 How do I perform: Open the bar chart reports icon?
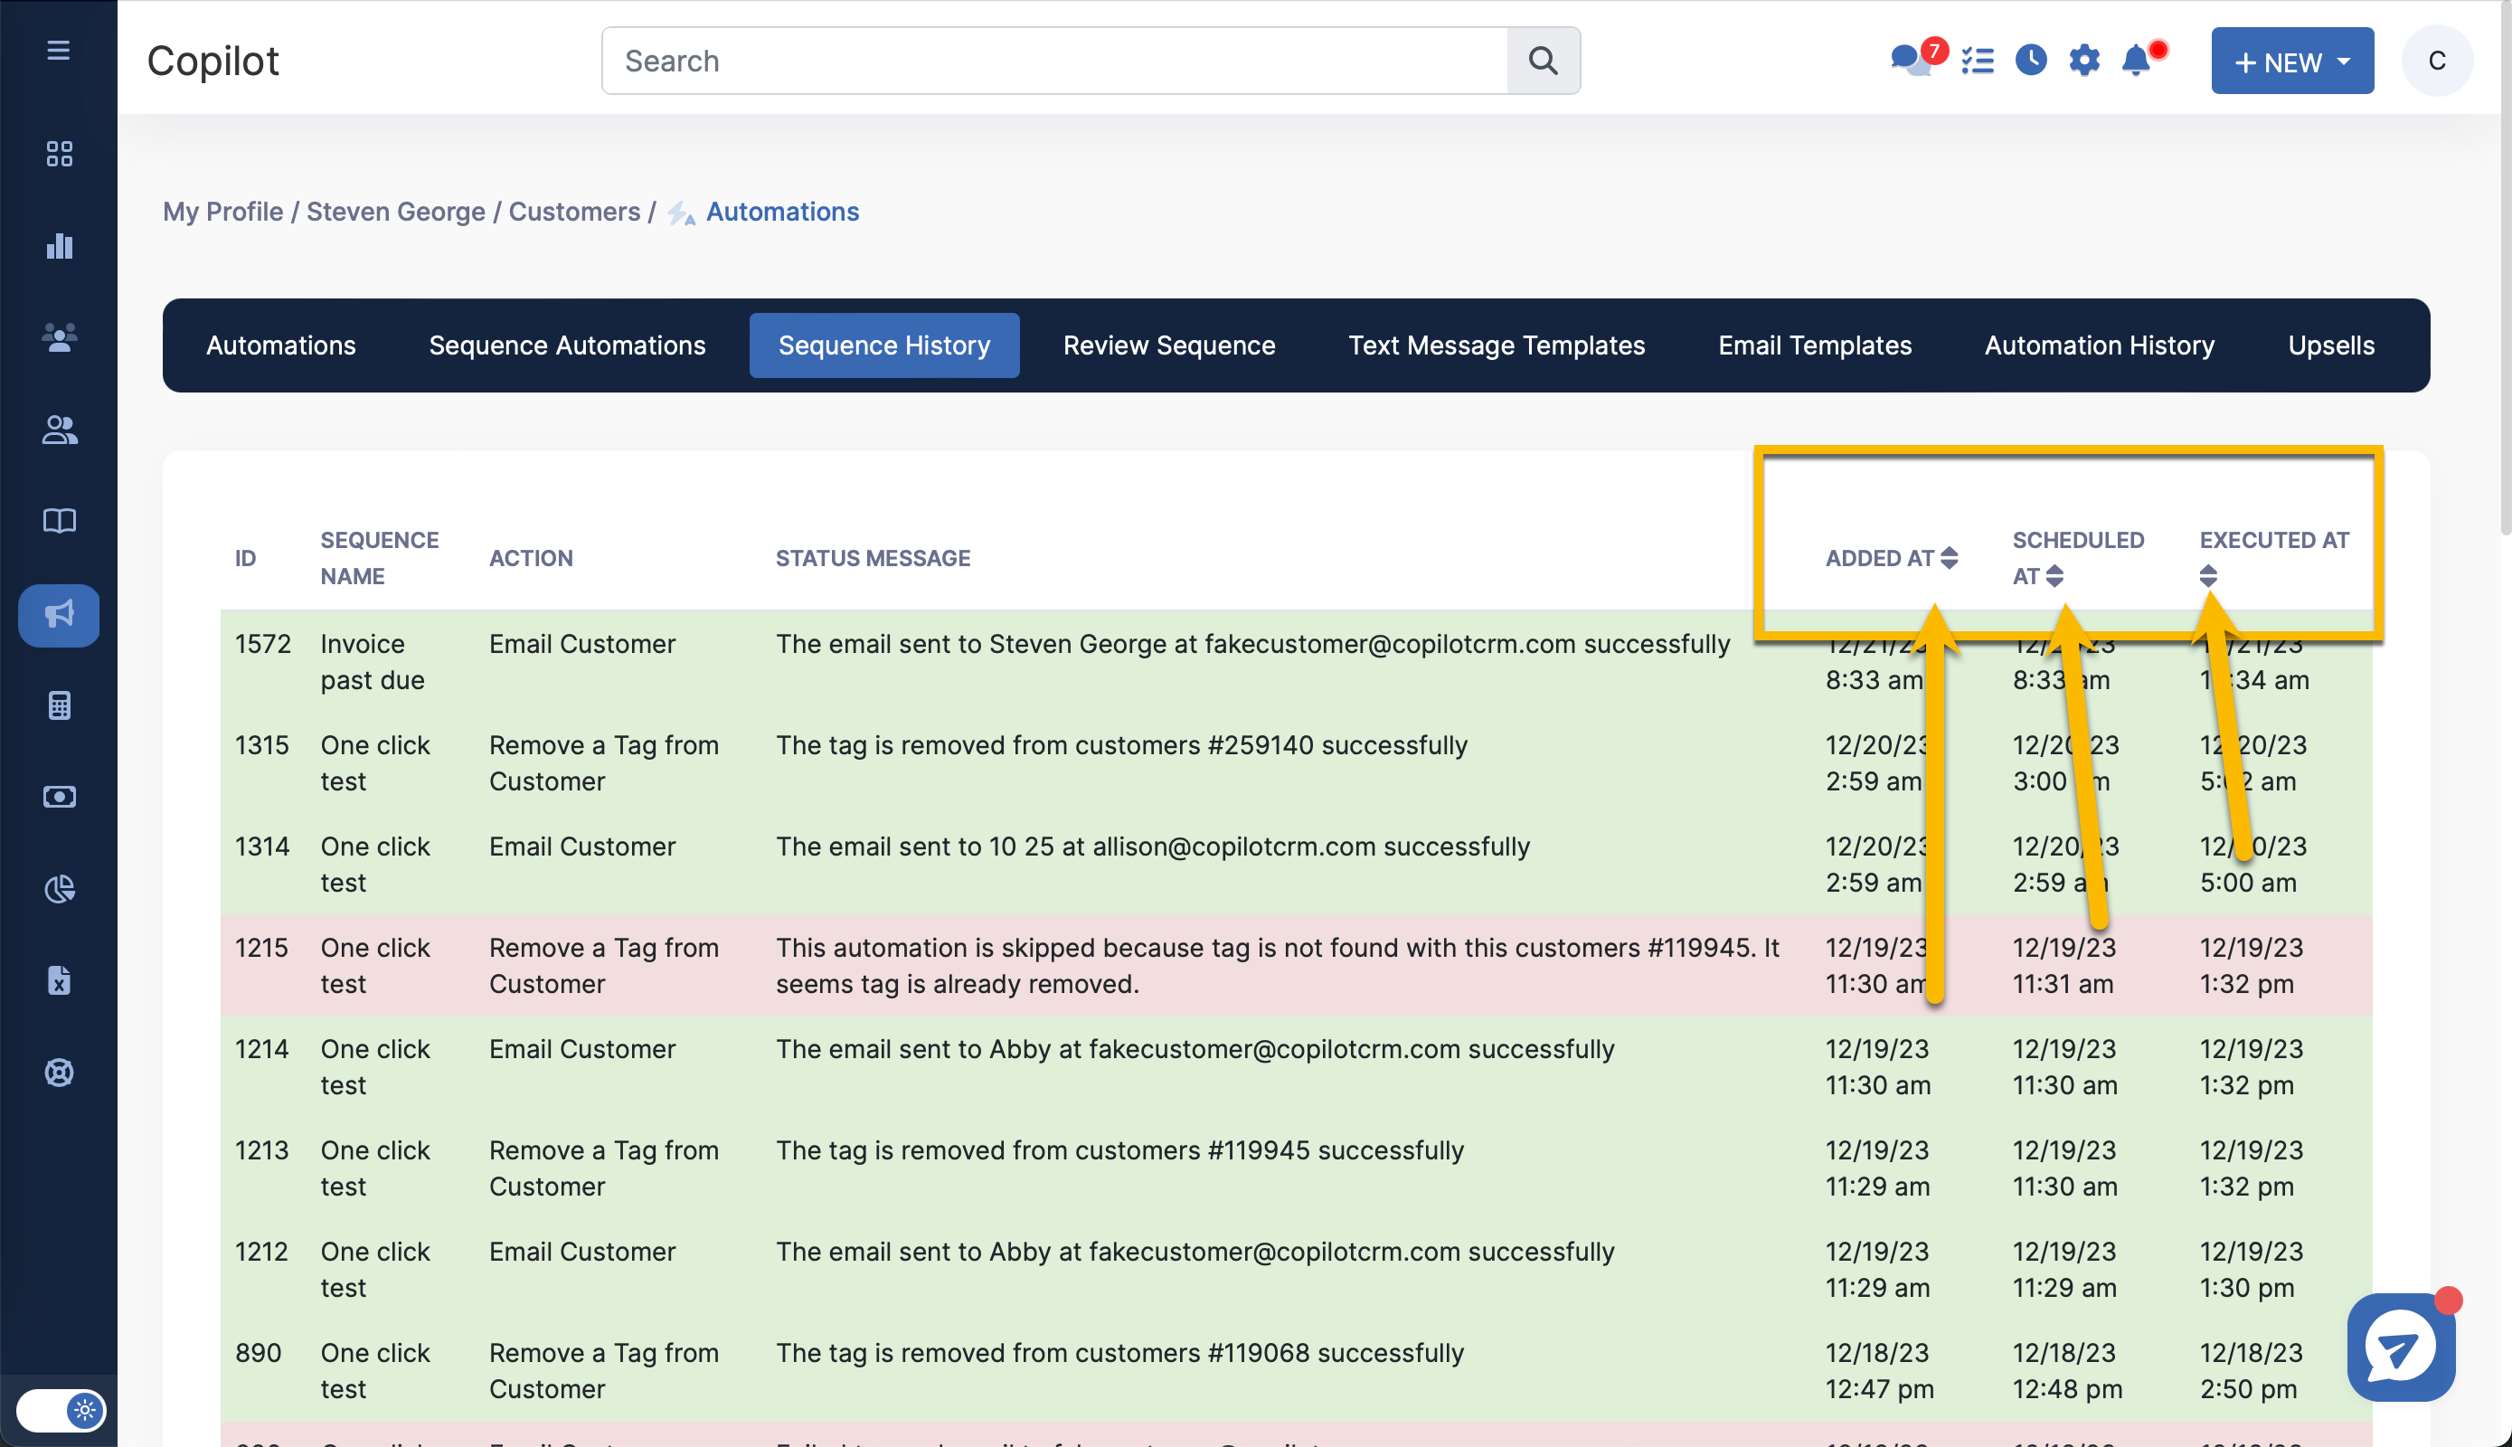(59, 245)
